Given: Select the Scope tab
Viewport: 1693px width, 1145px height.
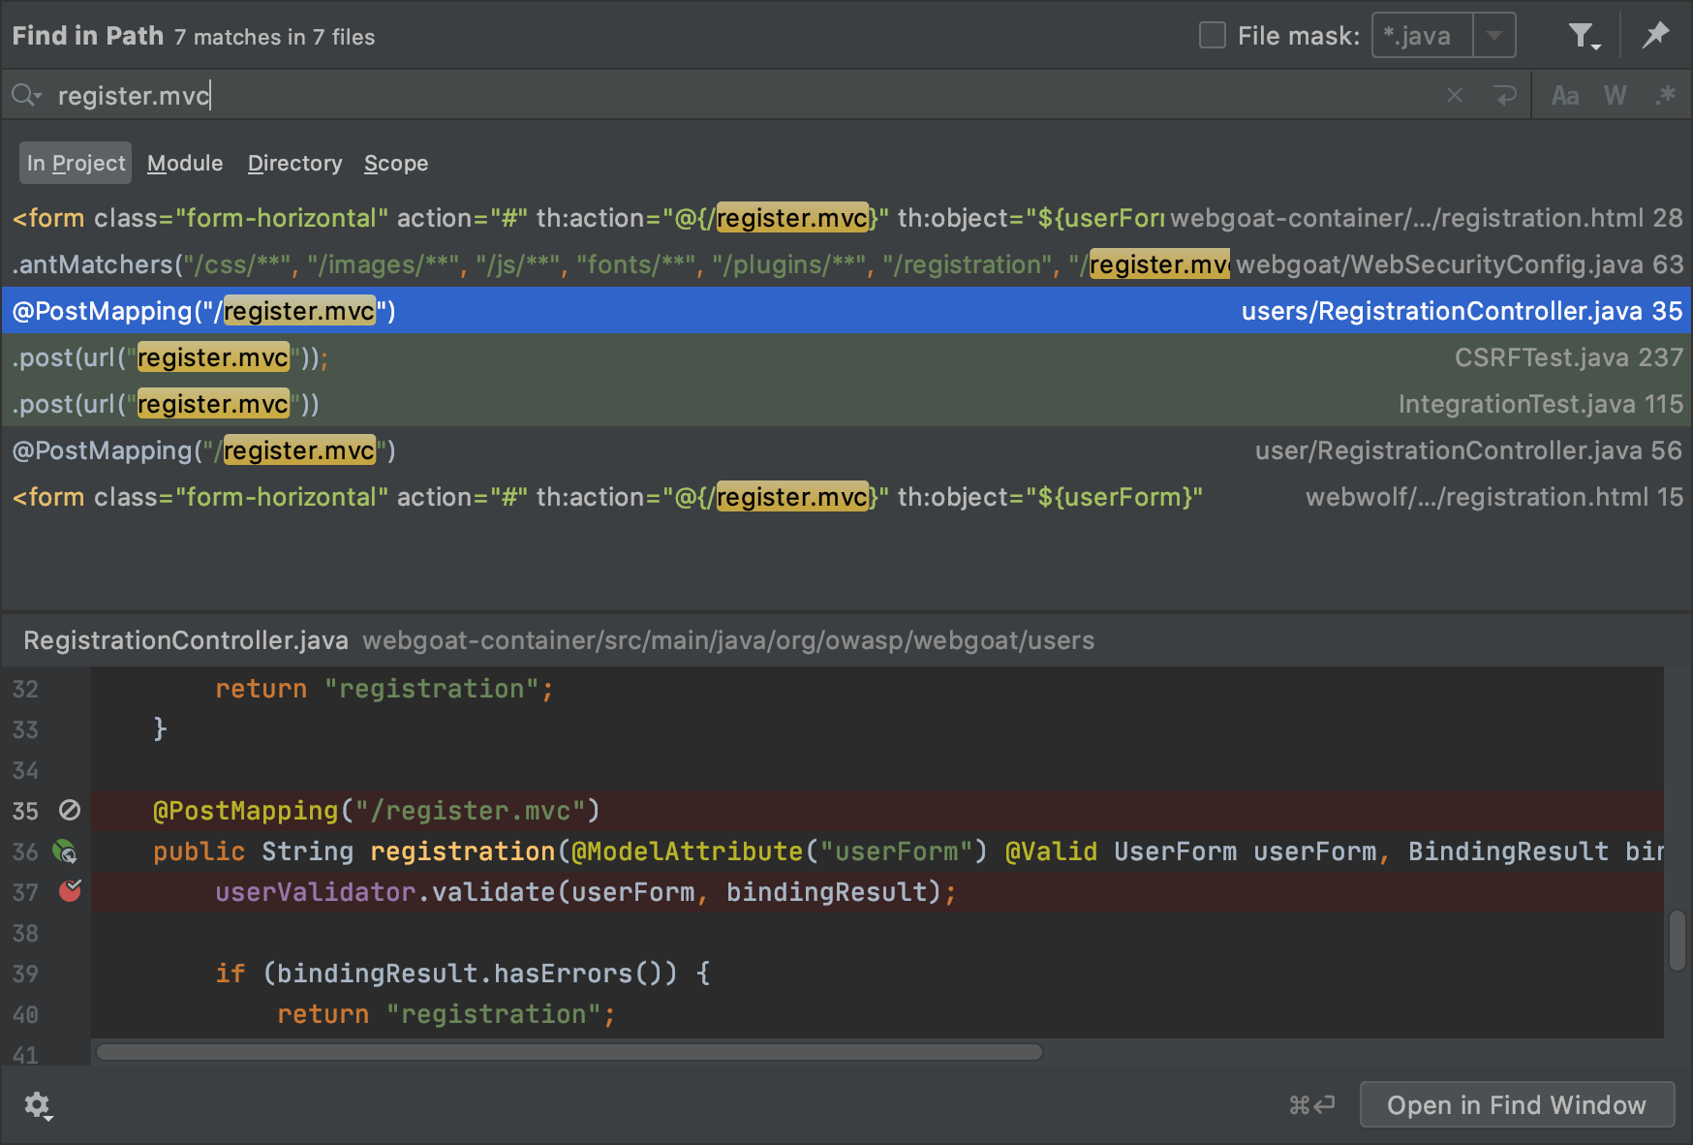Looking at the screenshot, I should tap(395, 163).
